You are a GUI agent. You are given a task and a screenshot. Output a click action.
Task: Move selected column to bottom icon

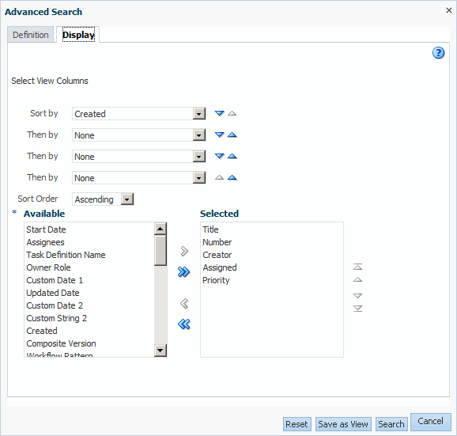(x=357, y=309)
